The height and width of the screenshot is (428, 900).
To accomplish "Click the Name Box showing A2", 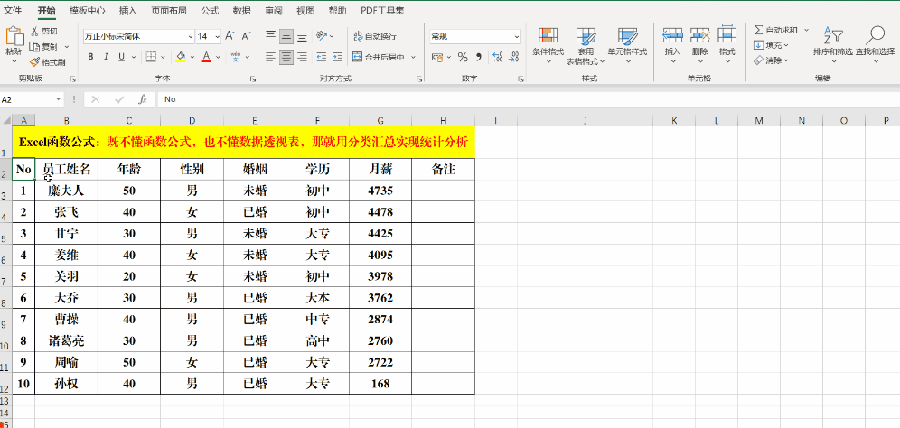I will tap(27, 99).
